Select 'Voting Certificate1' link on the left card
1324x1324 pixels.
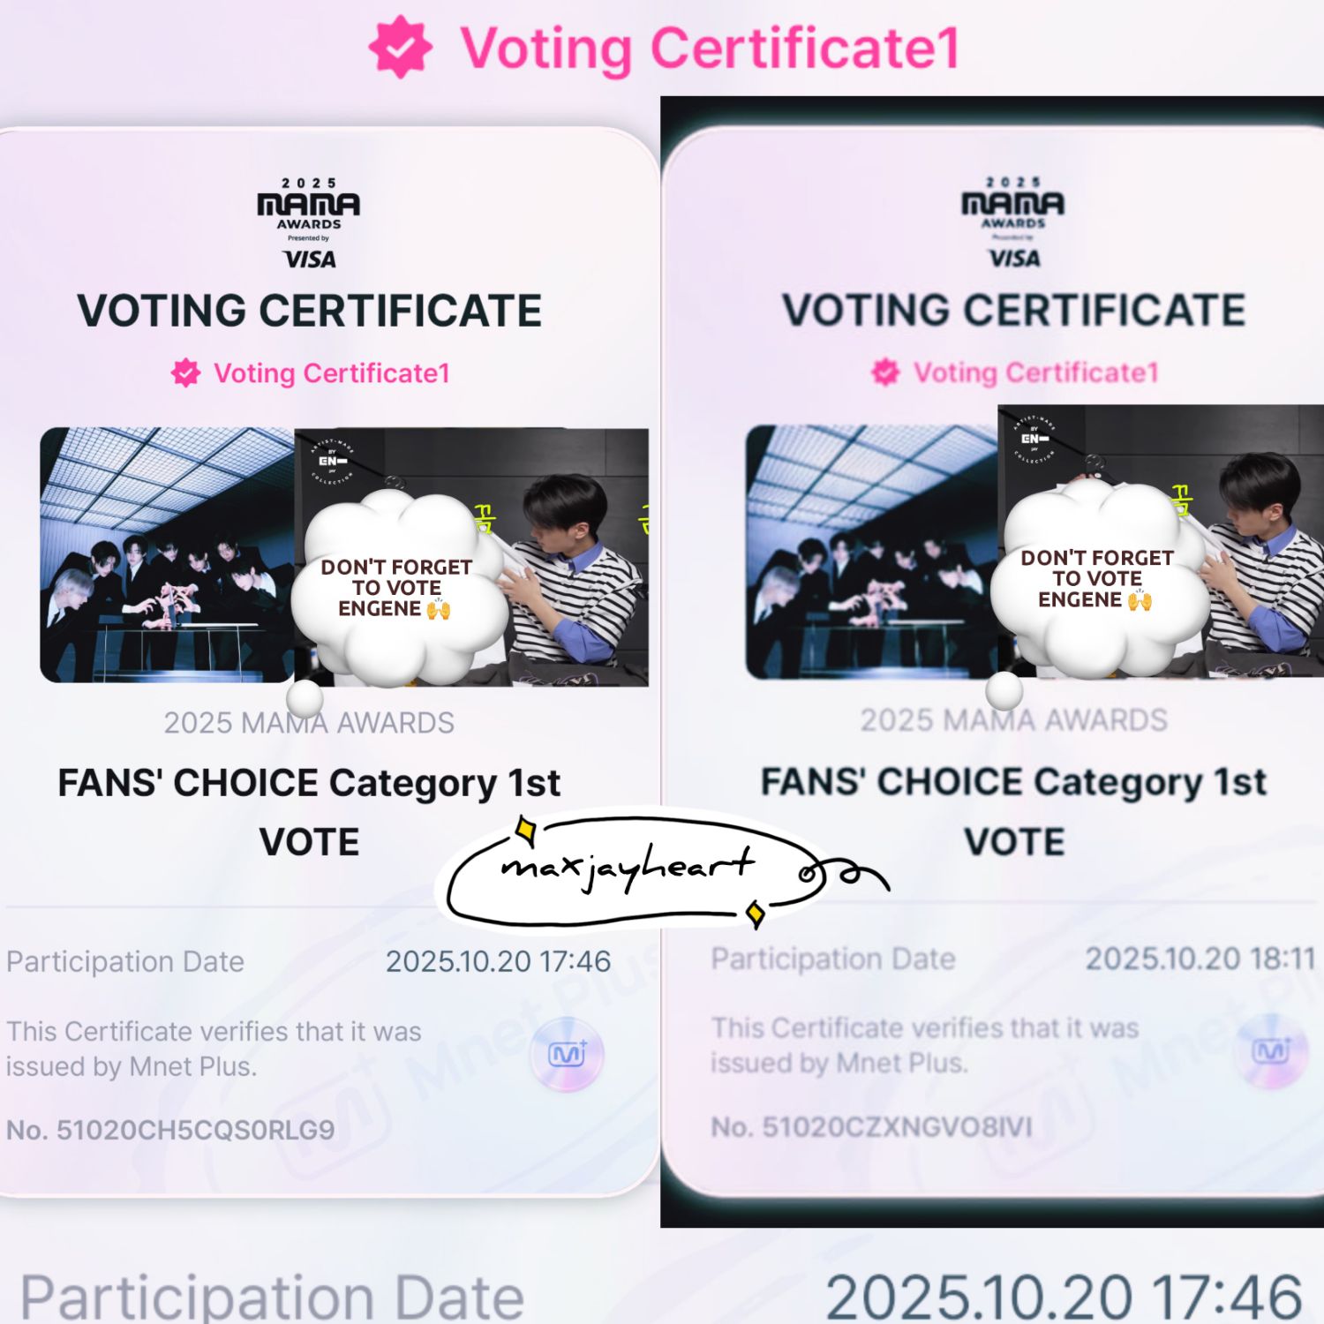click(332, 373)
